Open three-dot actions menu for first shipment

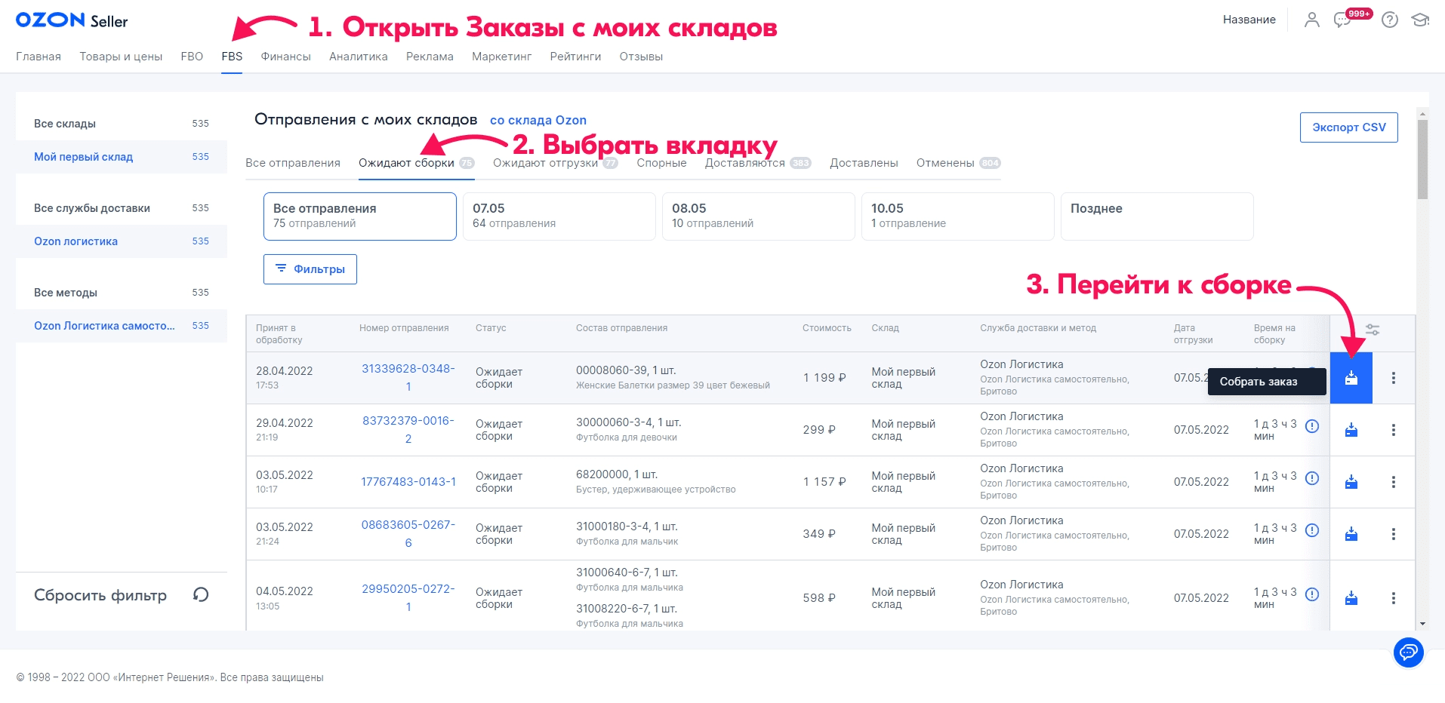1394,378
